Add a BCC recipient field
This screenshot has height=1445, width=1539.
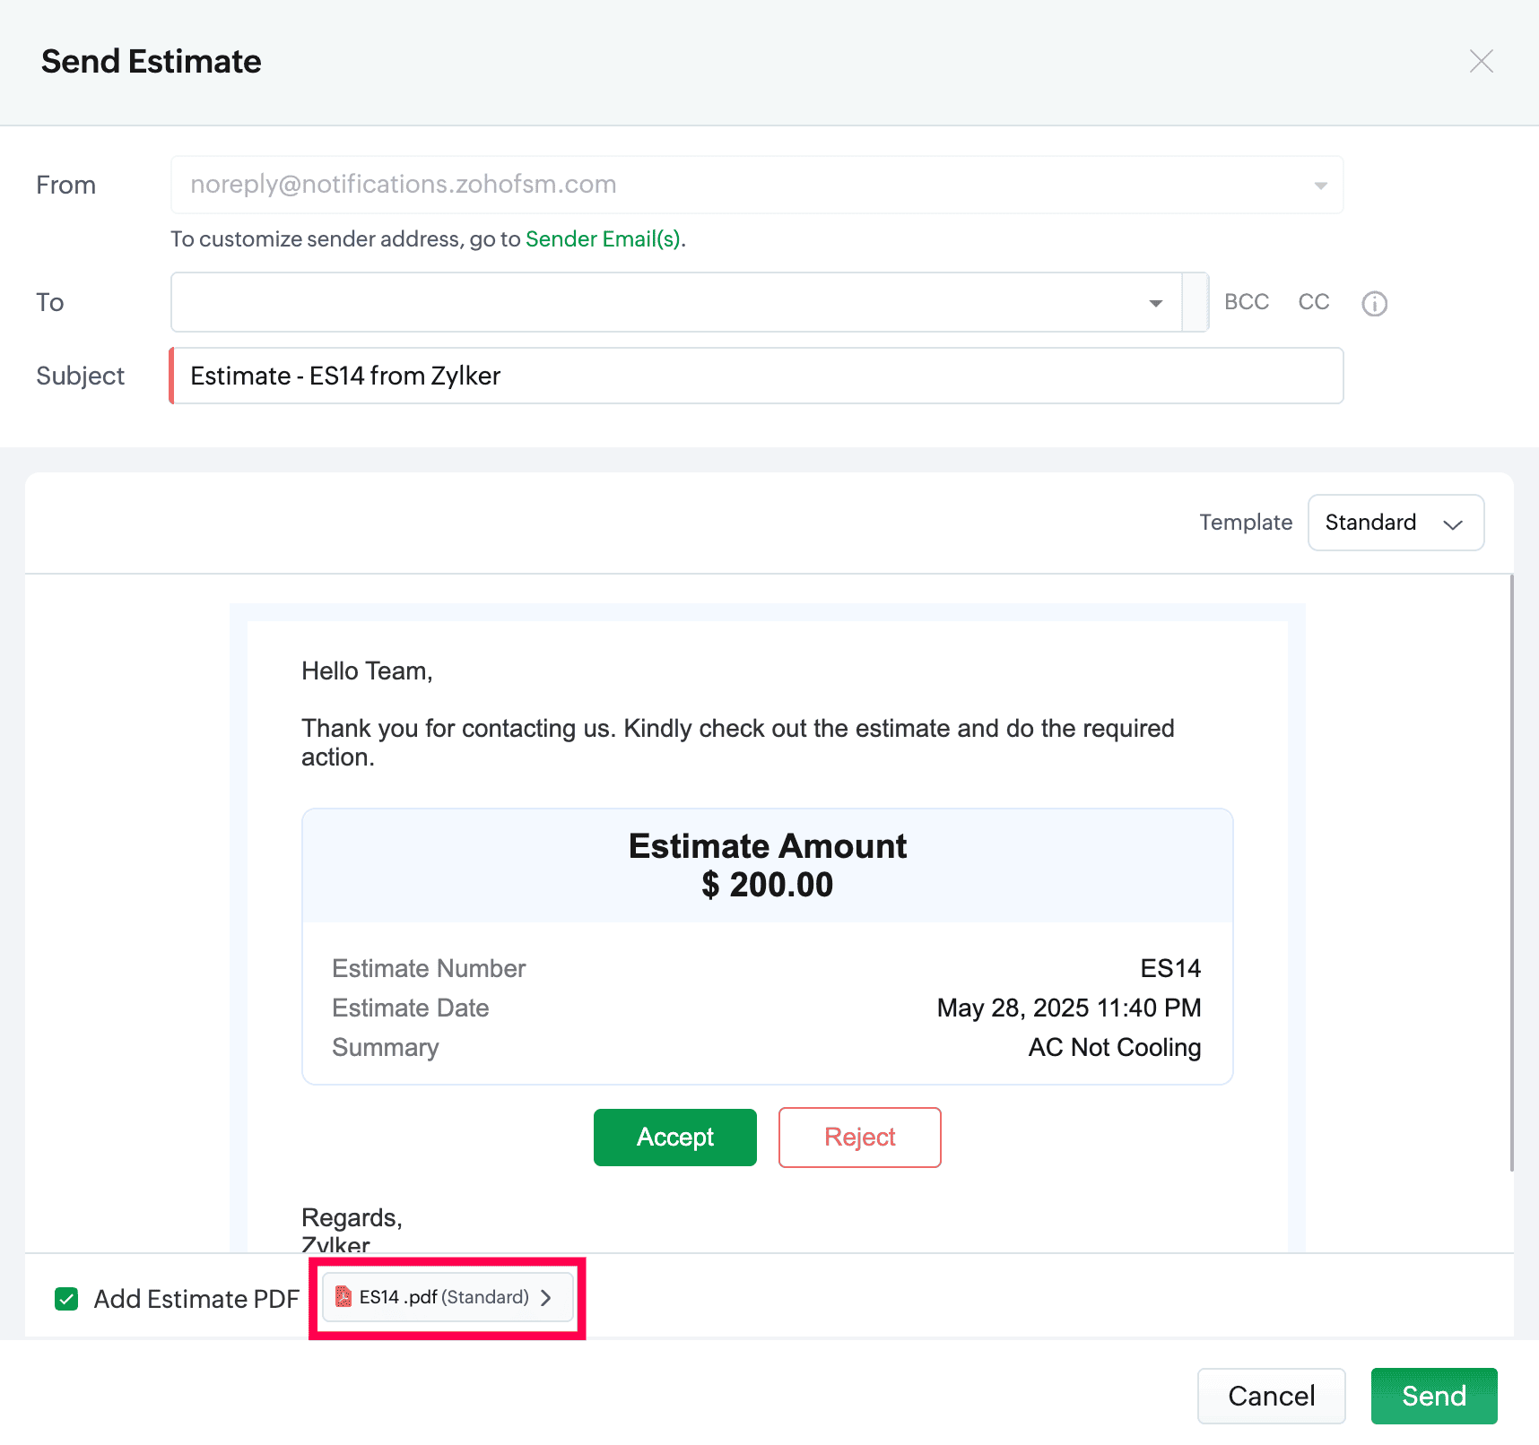point(1246,302)
